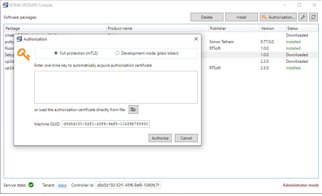
Task: Focus the one-time key text area
Action: tap(116, 87)
